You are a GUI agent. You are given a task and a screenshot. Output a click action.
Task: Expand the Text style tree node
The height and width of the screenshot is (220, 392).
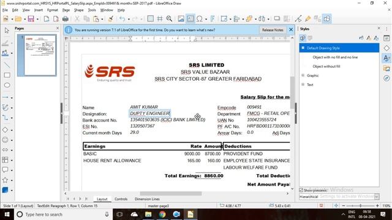tap(303, 84)
